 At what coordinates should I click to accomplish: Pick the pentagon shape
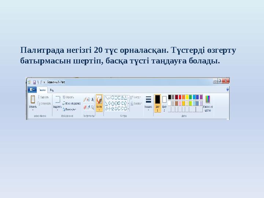click(113, 103)
